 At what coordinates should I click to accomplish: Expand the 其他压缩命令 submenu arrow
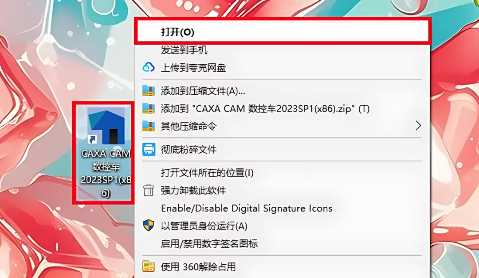(418, 126)
